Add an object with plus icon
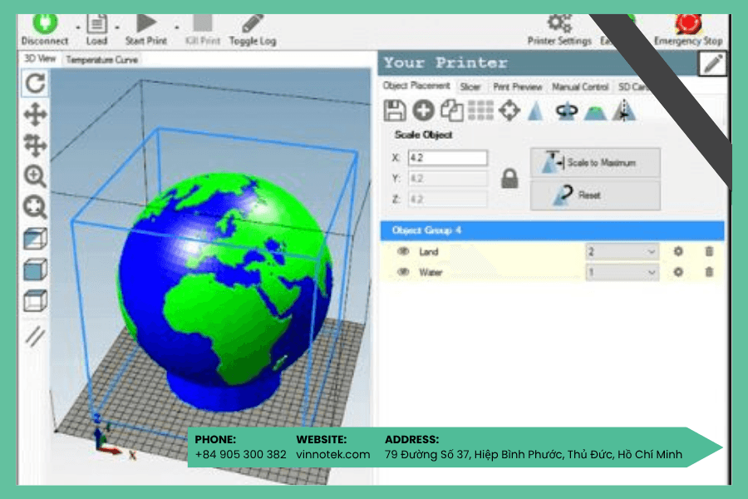 point(423,111)
